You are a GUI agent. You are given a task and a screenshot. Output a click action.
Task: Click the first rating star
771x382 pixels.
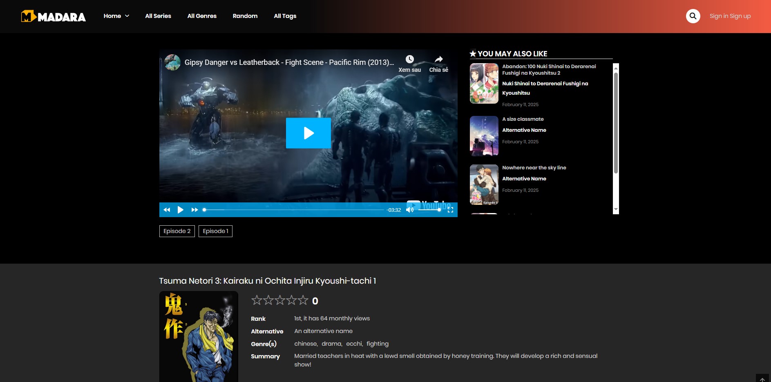257,300
